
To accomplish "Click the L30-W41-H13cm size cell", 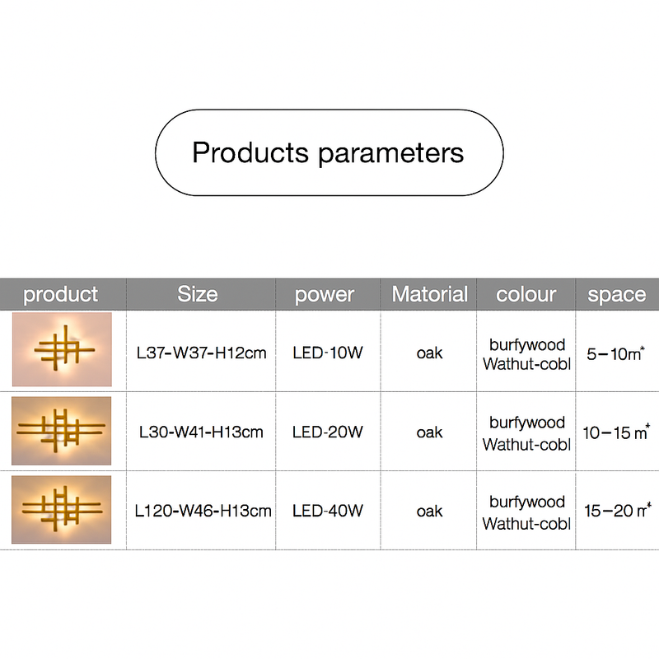I will pyautogui.click(x=201, y=432).
